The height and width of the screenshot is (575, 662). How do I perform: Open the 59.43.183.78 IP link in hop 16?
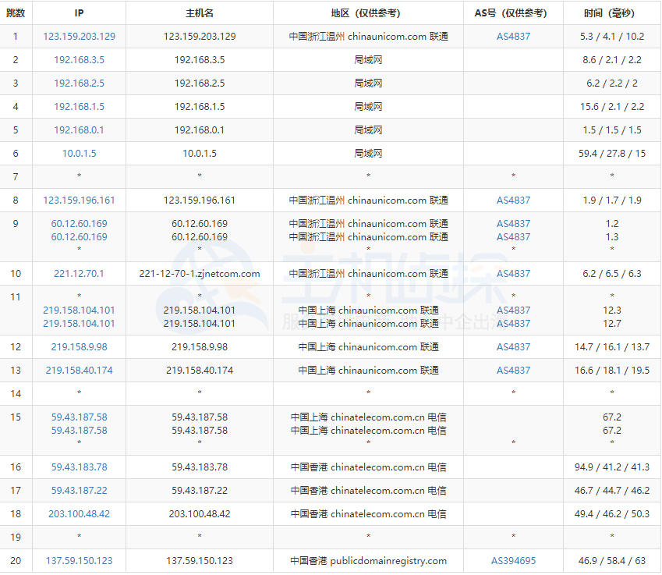(79, 467)
